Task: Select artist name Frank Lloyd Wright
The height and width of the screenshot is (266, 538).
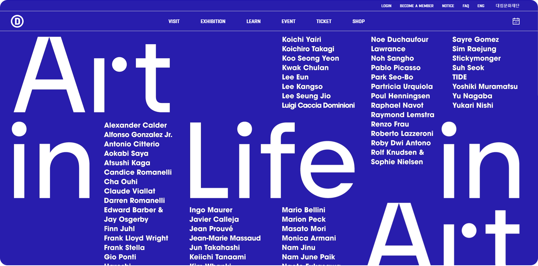Action: pyautogui.click(x=136, y=238)
